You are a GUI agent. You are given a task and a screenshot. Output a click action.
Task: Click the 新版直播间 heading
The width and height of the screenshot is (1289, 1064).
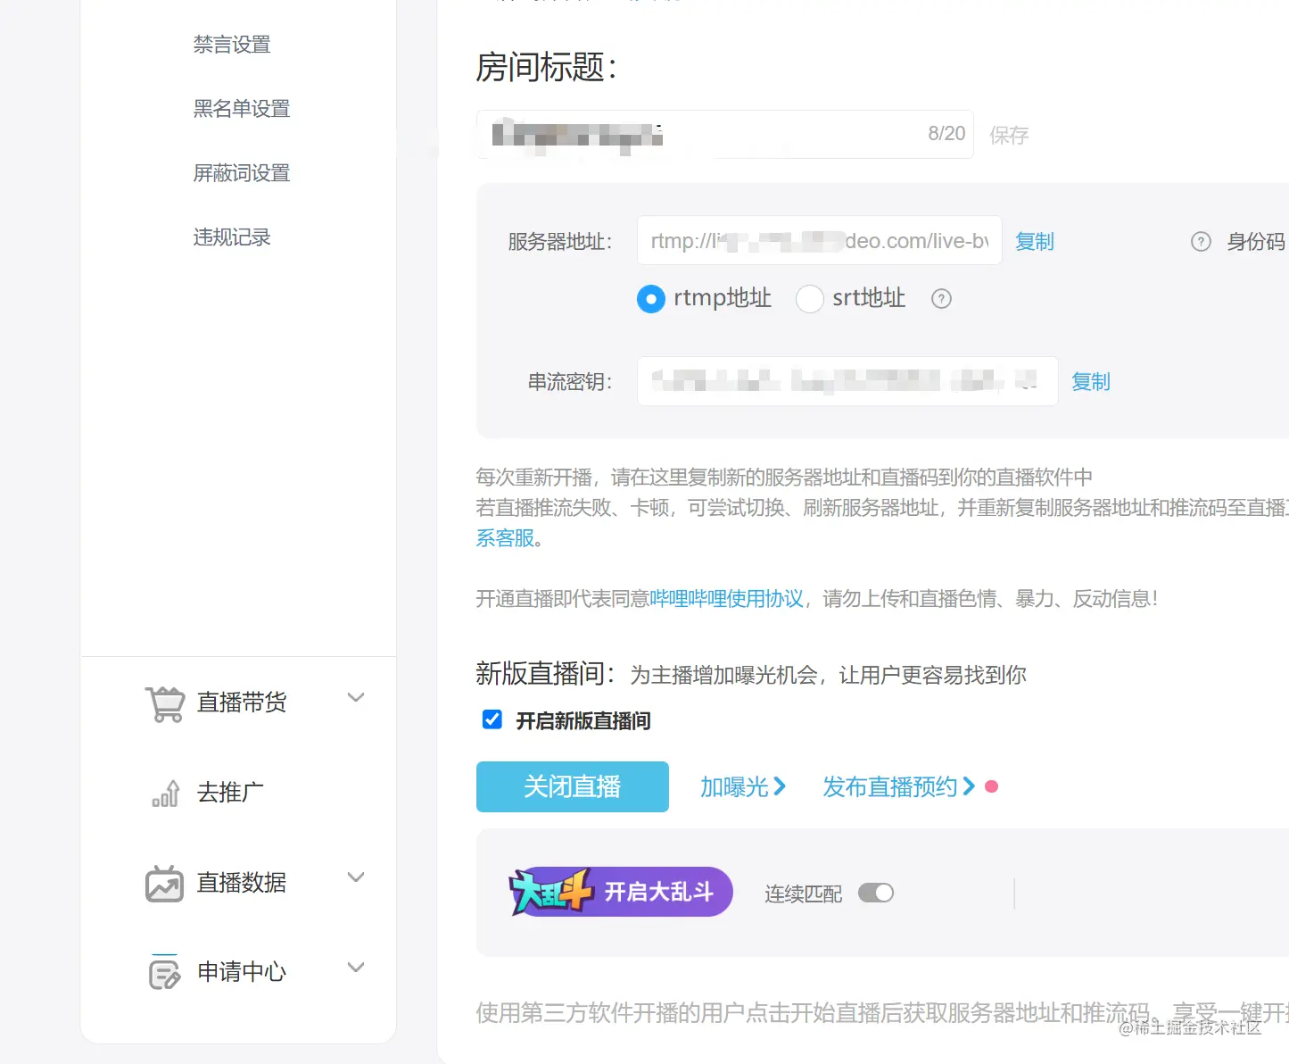tap(545, 674)
